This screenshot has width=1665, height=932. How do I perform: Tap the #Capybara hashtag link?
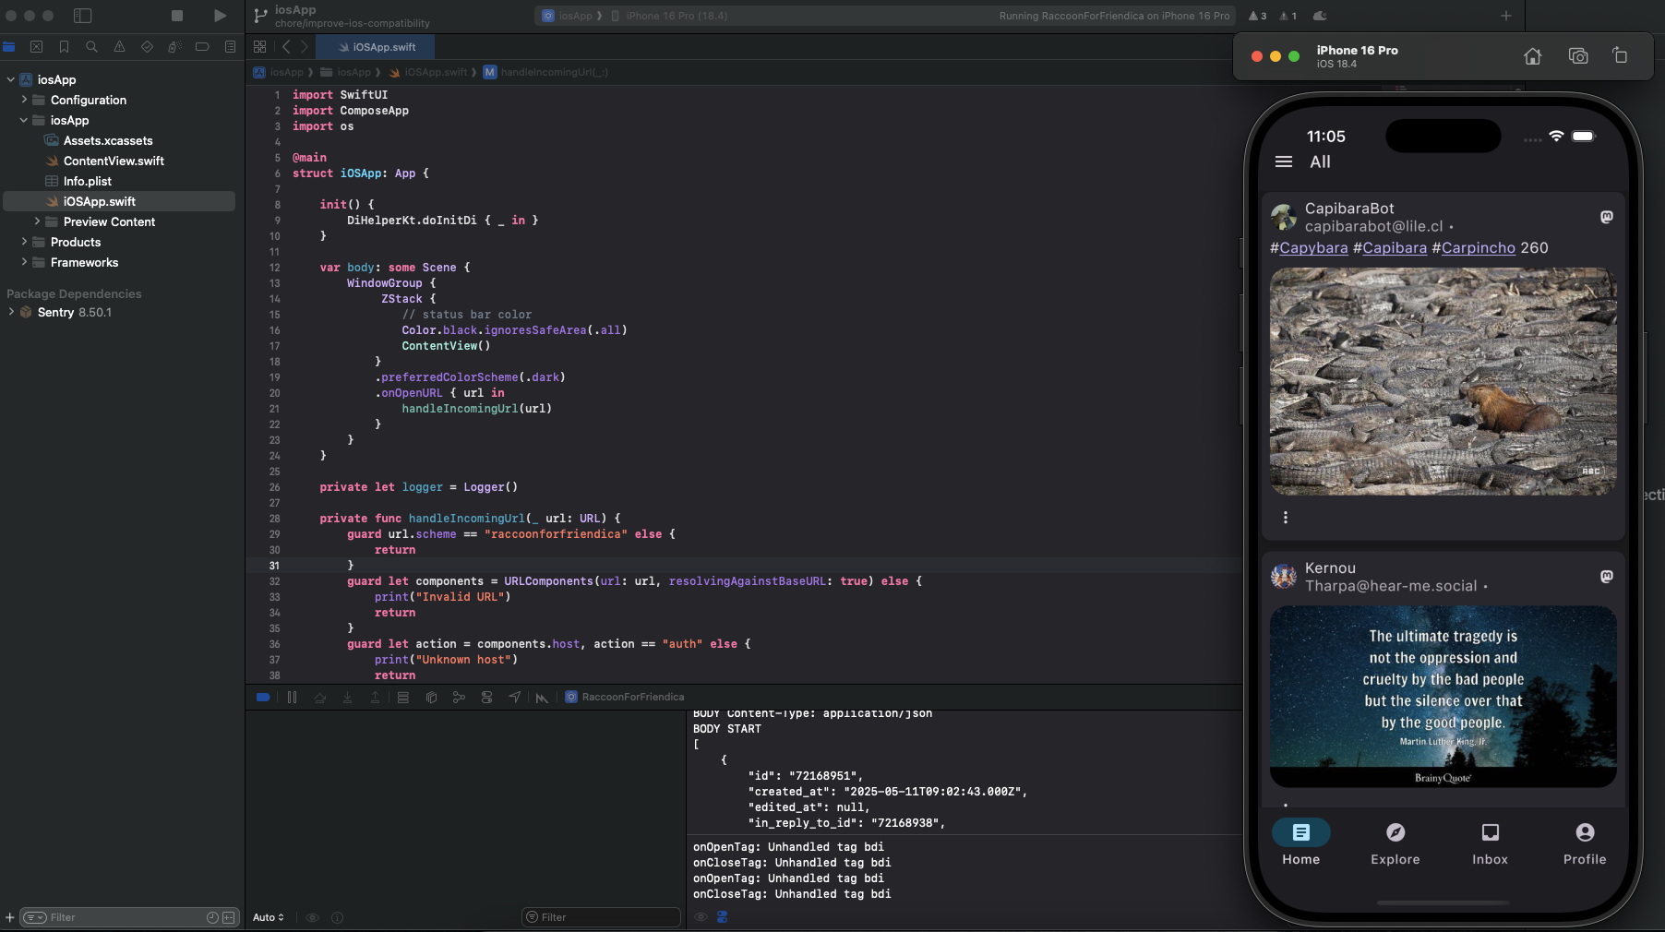point(1312,248)
